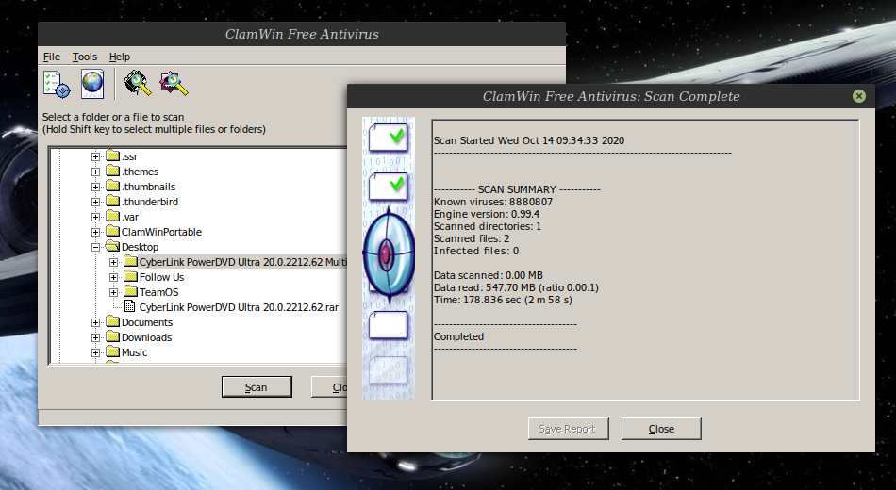Screen dimensions: 896x490
Task: Open the Help menu
Action: click(x=120, y=57)
